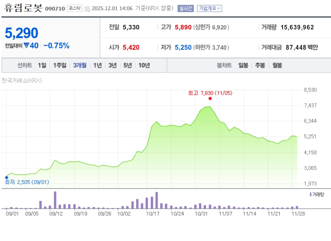This screenshot has height=241, width=331.
Task: Open the 월봉 monthly candlestick chart
Action: coord(277,65)
